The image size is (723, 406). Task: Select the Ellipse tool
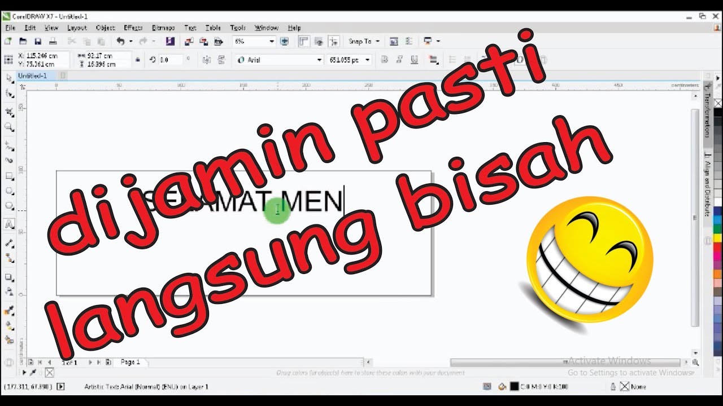click(x=10, y=191)
